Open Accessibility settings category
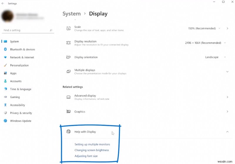 click(18, 105)
